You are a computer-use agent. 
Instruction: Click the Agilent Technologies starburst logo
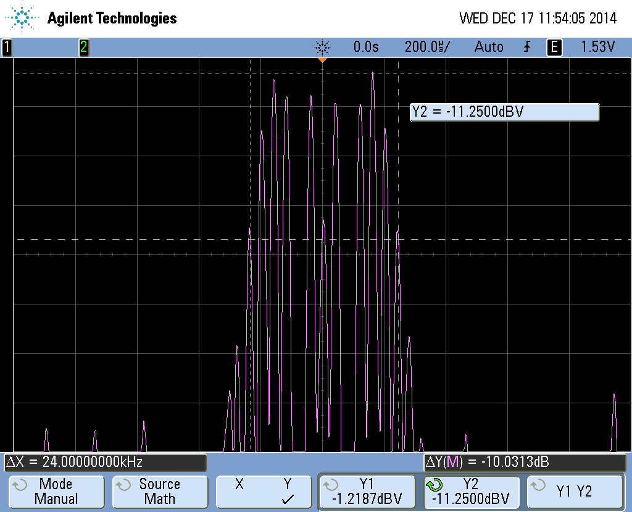(x=23, y=18)
